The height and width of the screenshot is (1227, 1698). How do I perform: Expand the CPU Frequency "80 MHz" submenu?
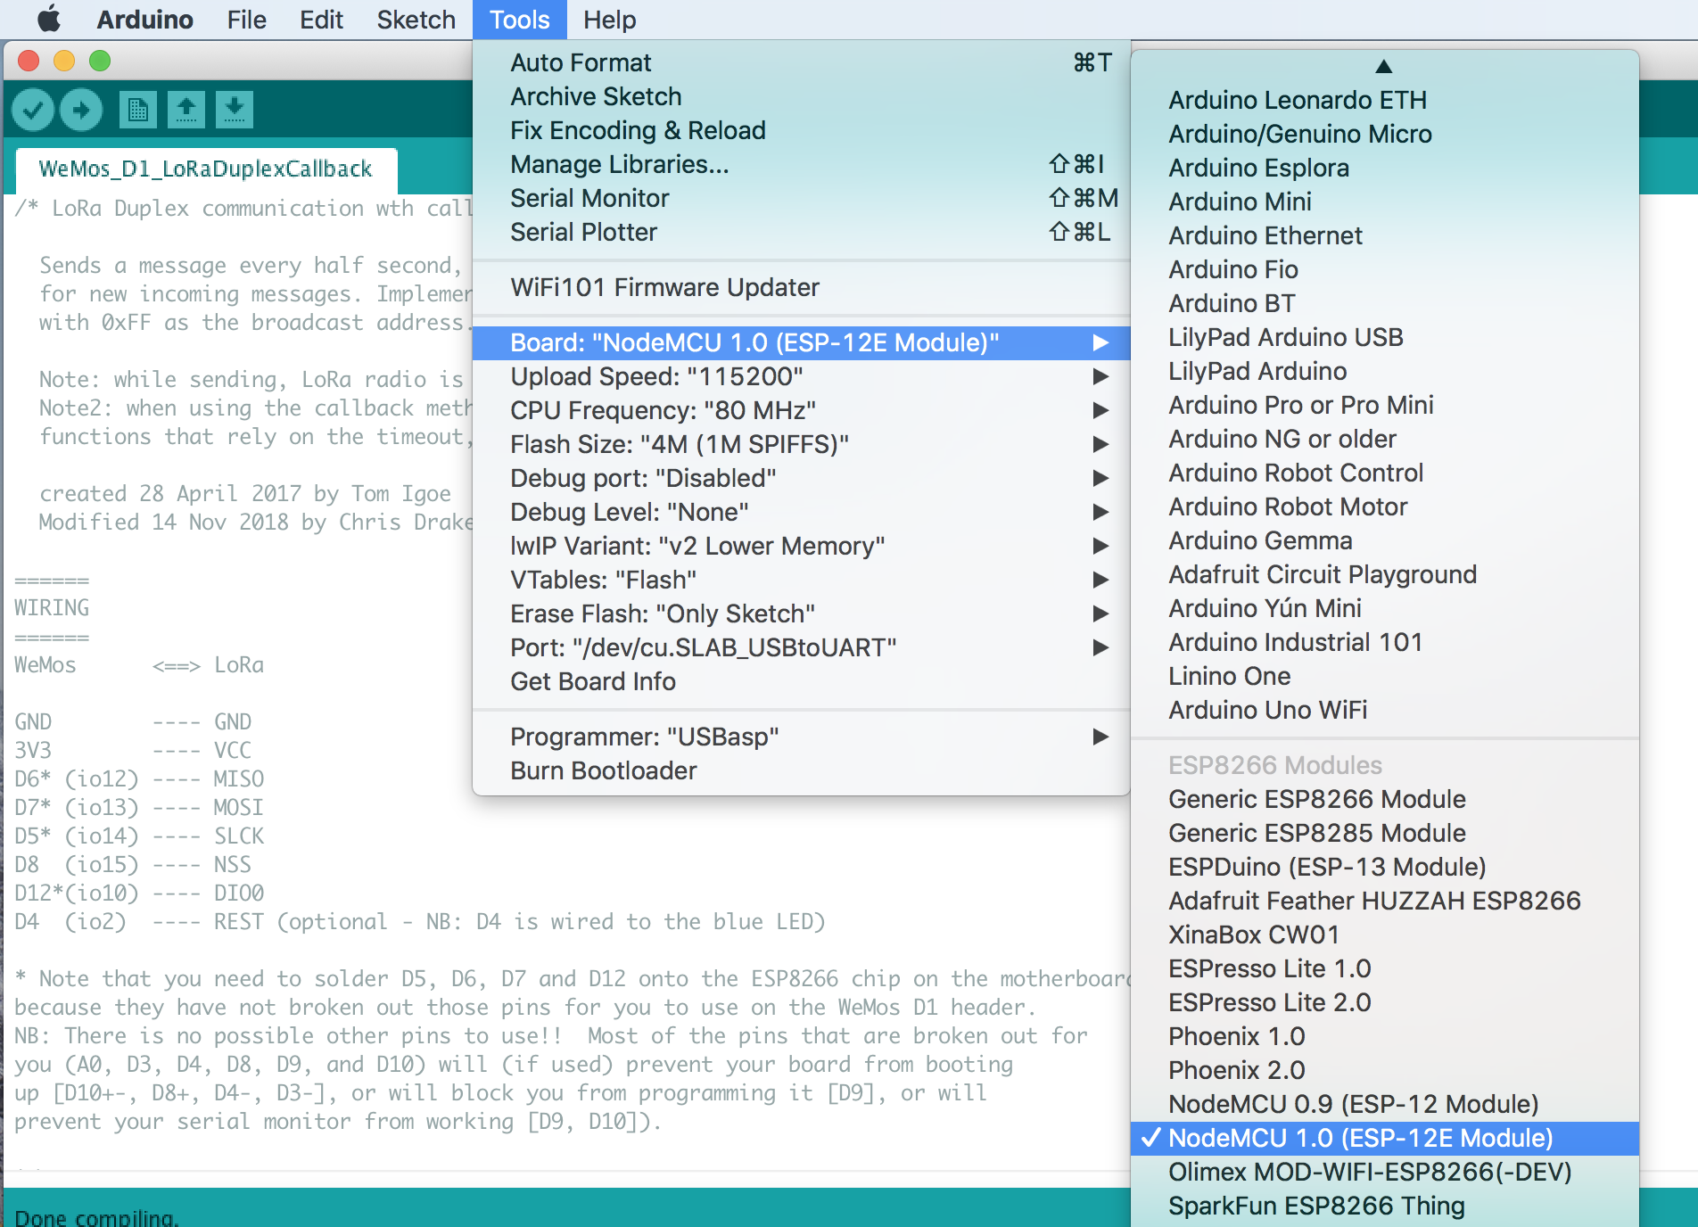(801, 410)
